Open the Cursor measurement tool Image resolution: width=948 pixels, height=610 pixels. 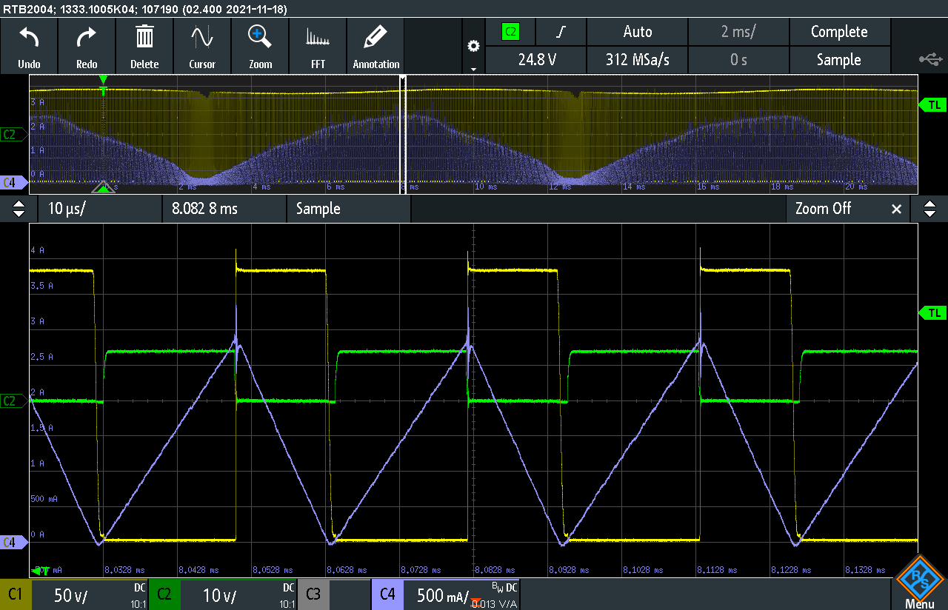pos(202,46)
